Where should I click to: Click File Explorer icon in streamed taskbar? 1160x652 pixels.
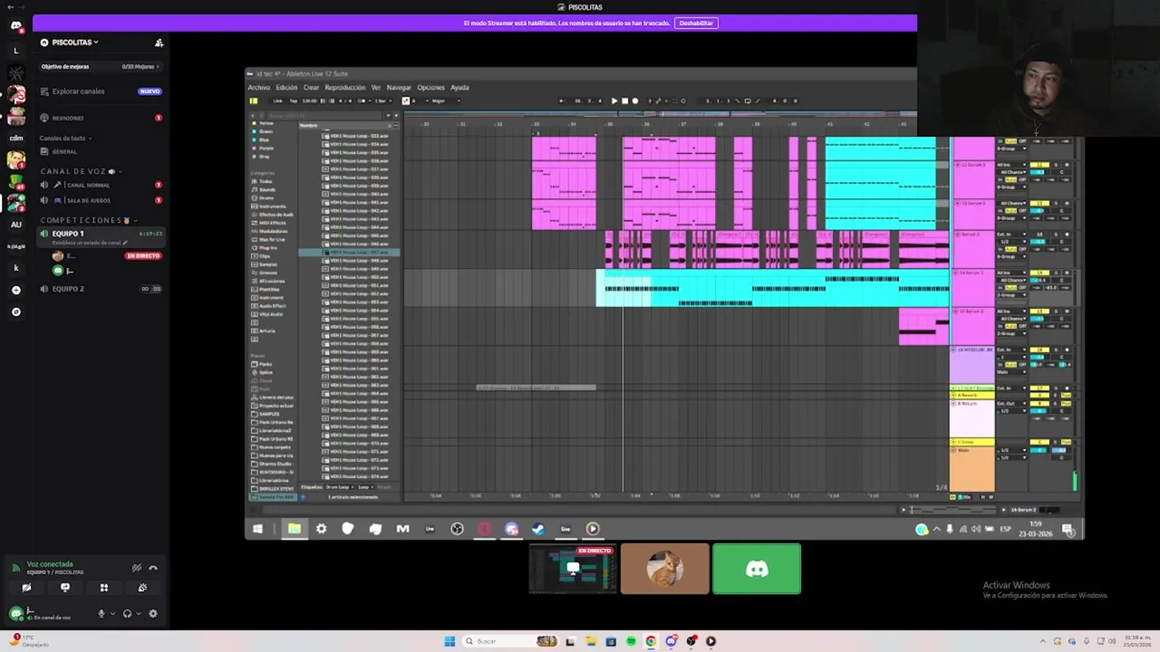coord(295,529)
